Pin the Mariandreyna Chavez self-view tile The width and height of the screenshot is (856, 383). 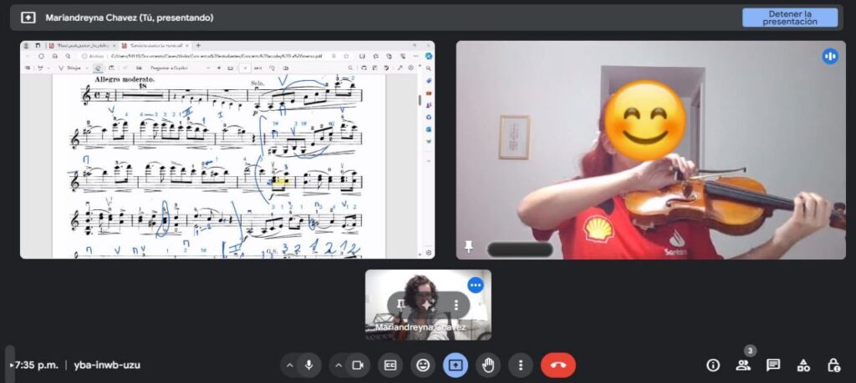point(401,305)
